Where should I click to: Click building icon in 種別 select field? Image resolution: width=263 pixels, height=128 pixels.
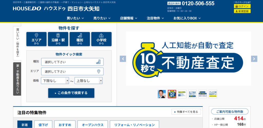[98, 62]
